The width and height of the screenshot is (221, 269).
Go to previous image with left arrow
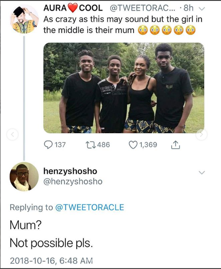(x=12, y=134)
